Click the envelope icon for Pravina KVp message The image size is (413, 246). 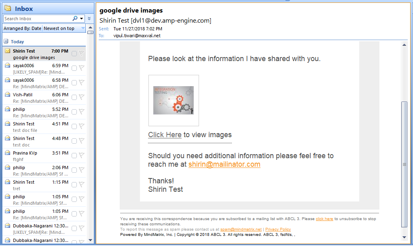coord(7,153)
